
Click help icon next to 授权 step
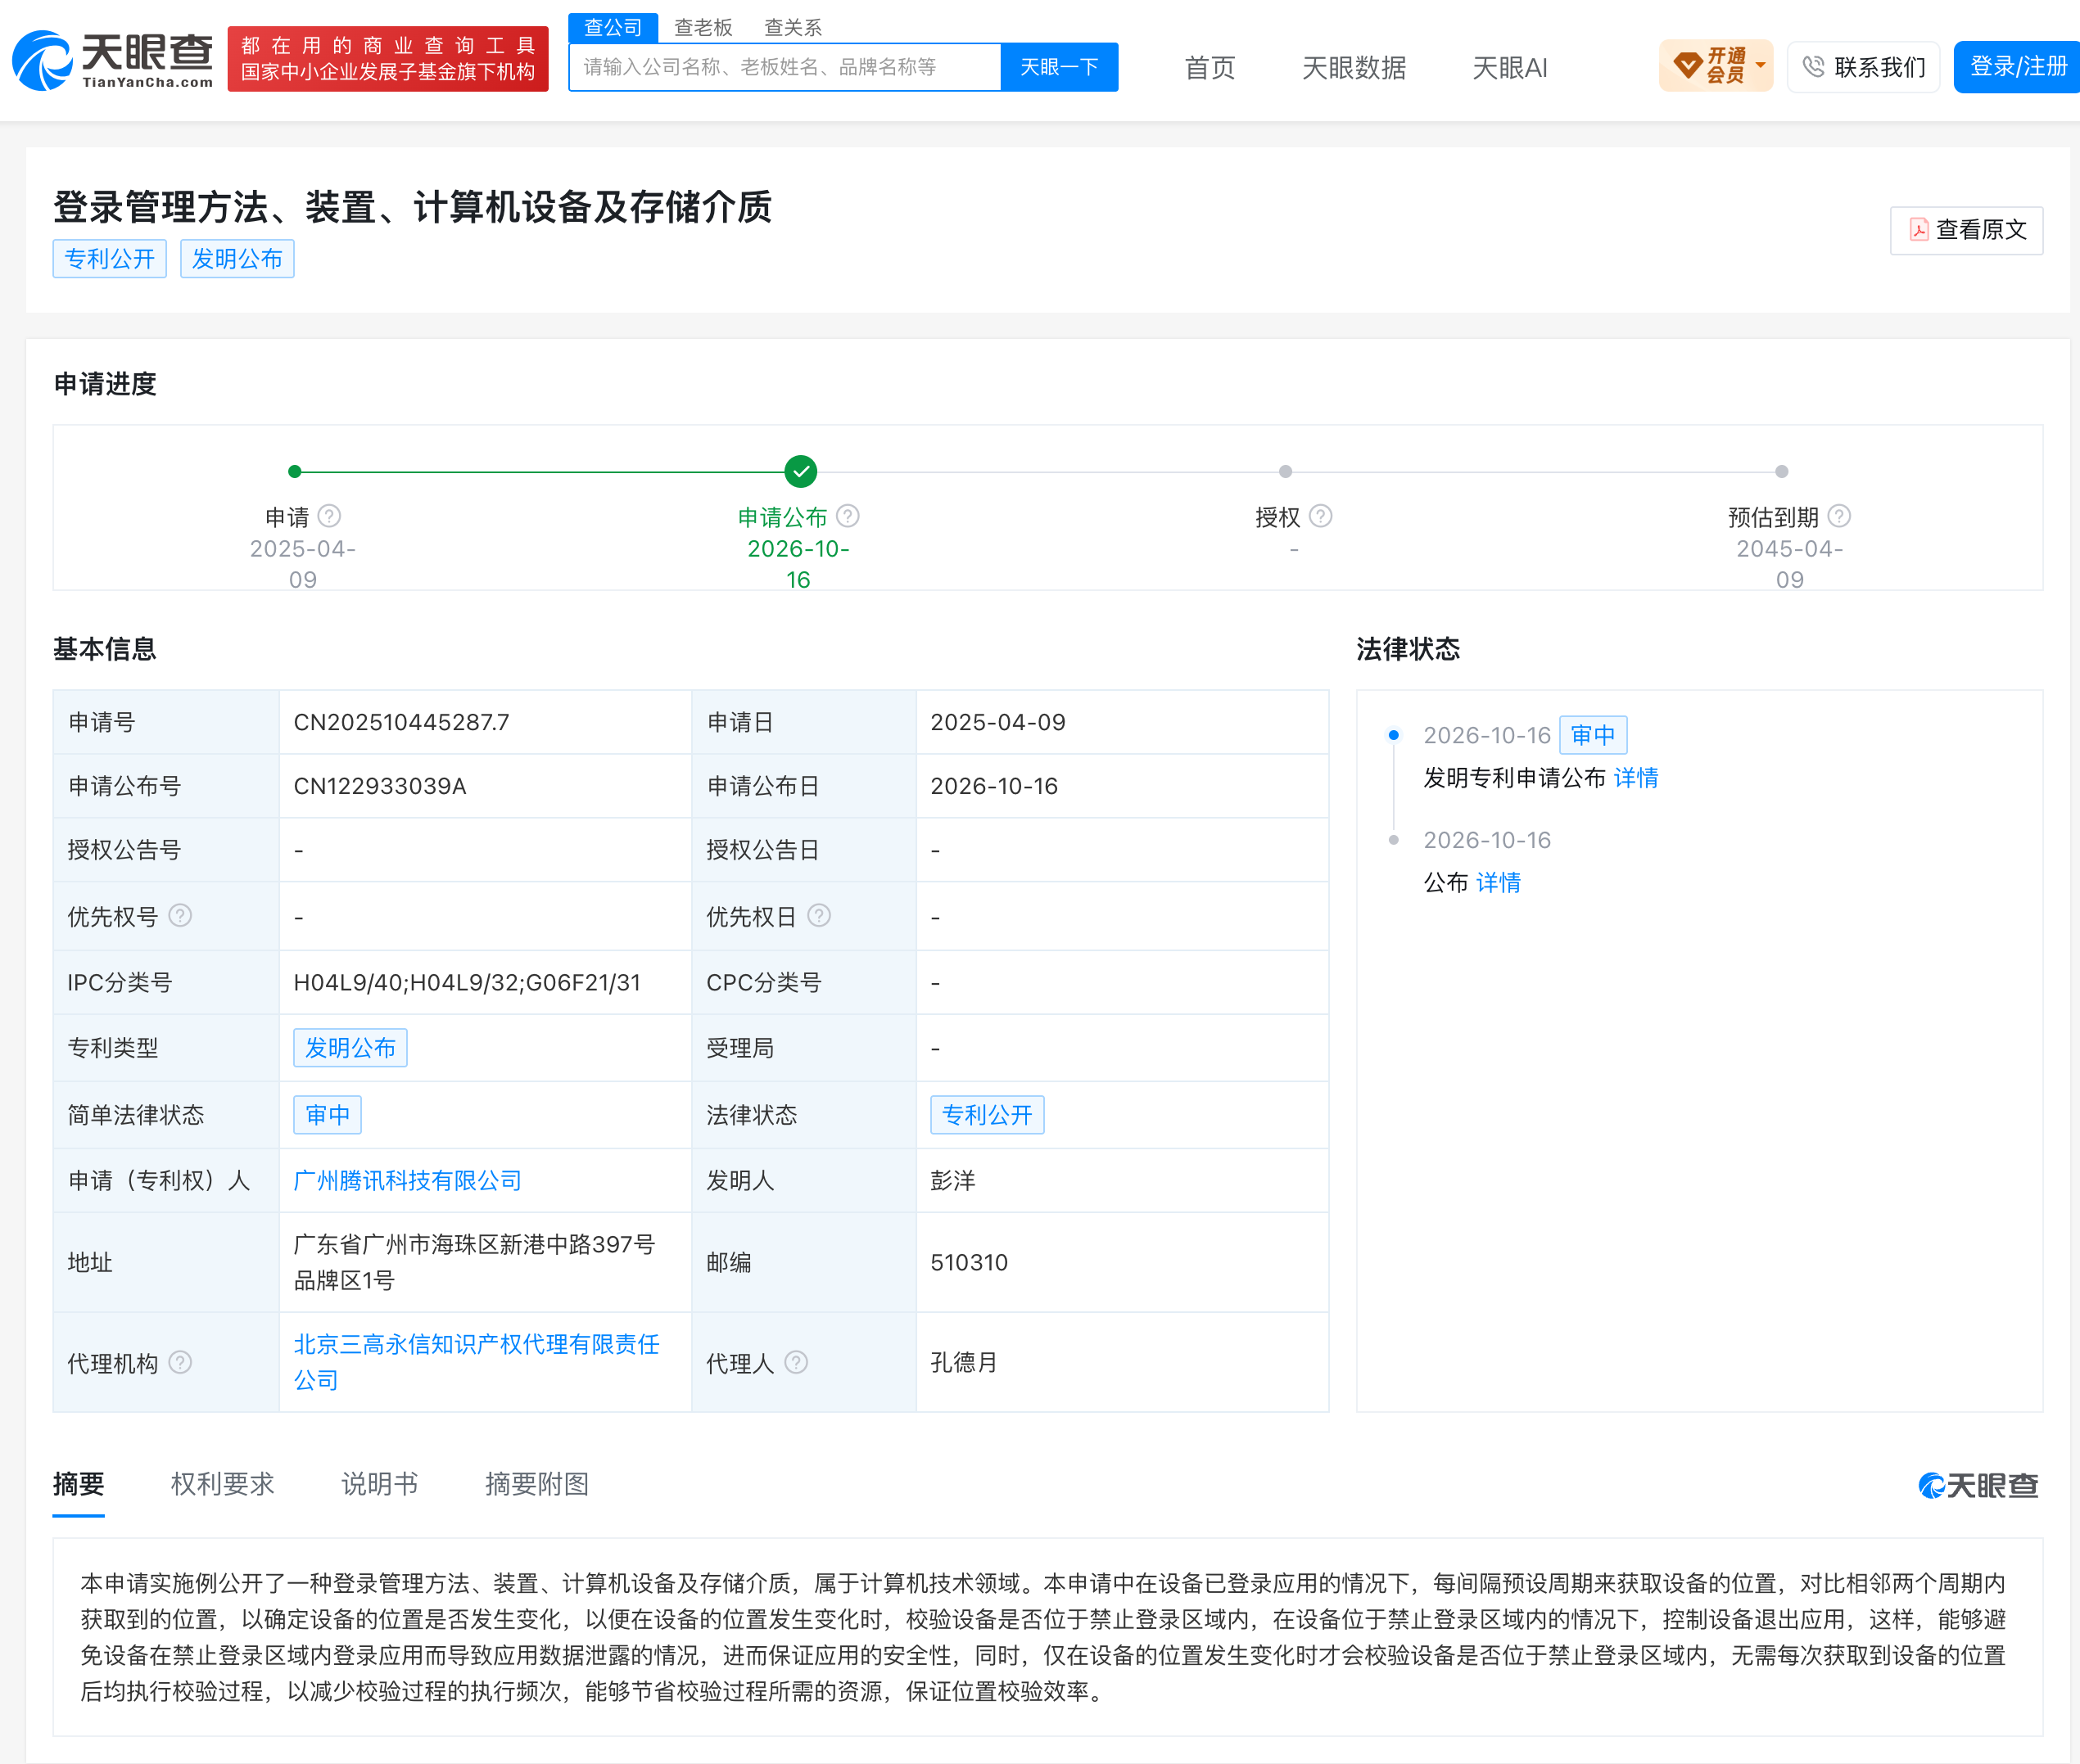pyautogui.click(x=1321, y=516)
